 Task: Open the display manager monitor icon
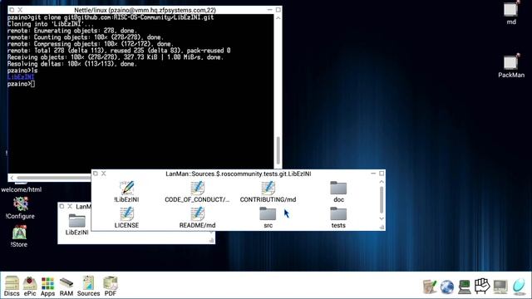(500, 287)
